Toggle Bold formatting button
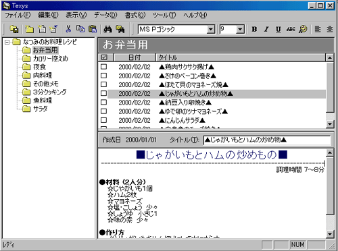Viewport: 338px width, 251px height. click(254, 29)
